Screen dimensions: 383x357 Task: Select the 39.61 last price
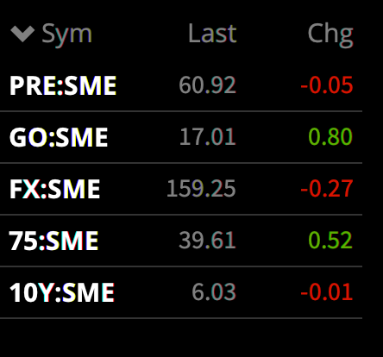tap(207, 241)
